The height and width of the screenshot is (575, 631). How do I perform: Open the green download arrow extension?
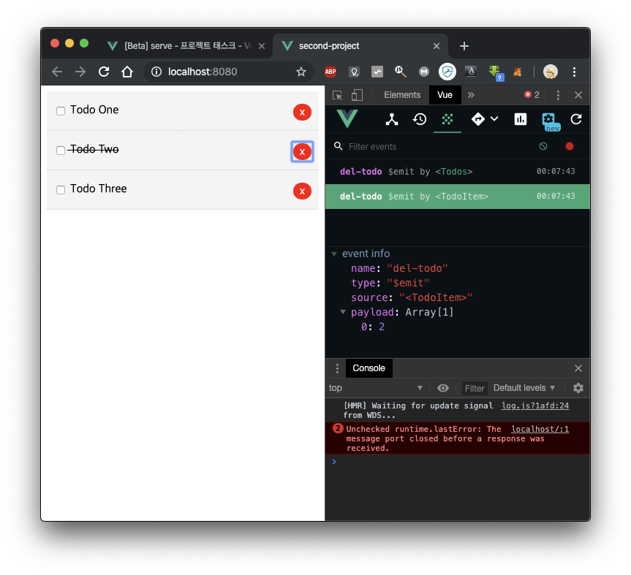[x=496, y=72]
